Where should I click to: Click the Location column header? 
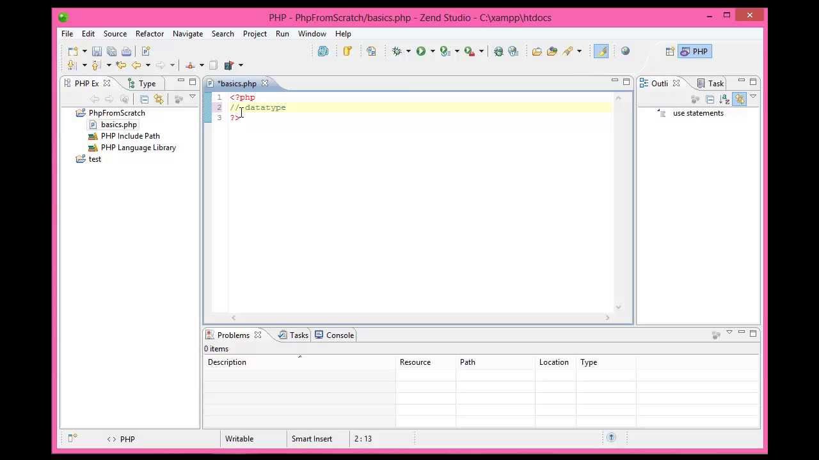click(554, 362)
